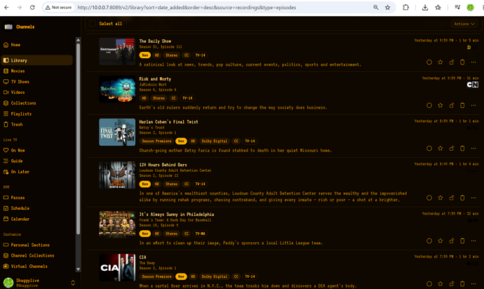484x289 pixels.
Task: Open 120 Hours Behind Bars thumbnail
Action: [x=117, y=175]
